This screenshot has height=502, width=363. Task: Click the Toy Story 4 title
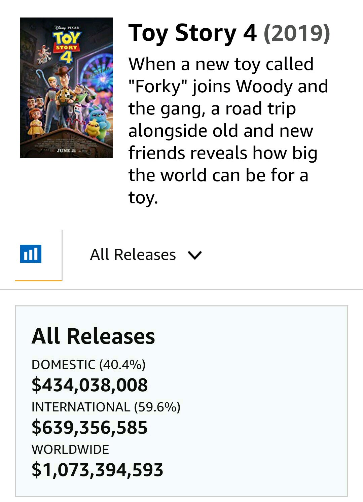(x=192, y=33)
